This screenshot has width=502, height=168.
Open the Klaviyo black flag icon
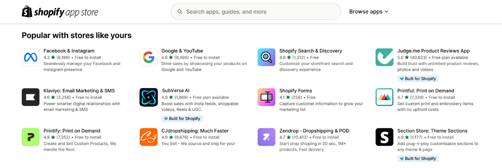click(31, 97)
